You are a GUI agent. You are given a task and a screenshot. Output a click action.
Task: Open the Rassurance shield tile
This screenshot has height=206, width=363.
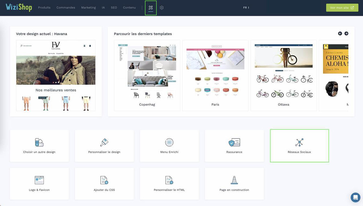click(234, 146)
